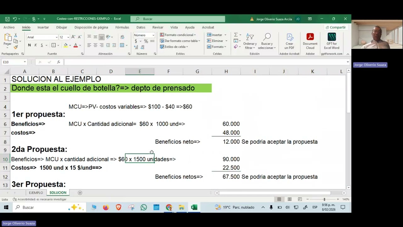
Task: Click the thousands separator 000 icon
Action: [x=152, y=41]
